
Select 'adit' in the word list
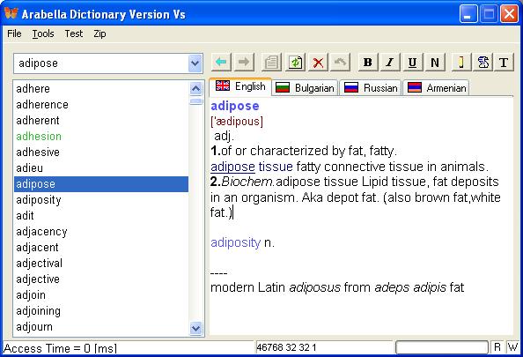click(101, 216)
